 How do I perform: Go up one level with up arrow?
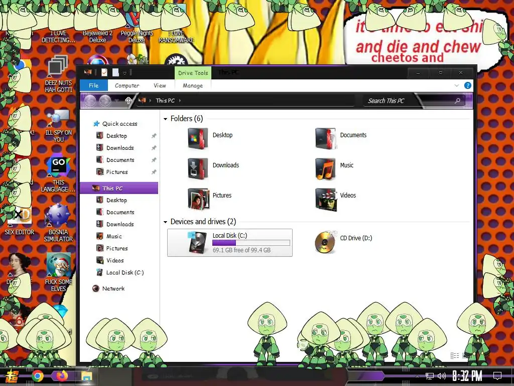pos(128,101)
